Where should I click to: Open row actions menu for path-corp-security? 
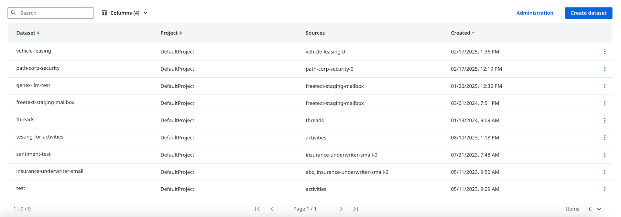[605, 69]
